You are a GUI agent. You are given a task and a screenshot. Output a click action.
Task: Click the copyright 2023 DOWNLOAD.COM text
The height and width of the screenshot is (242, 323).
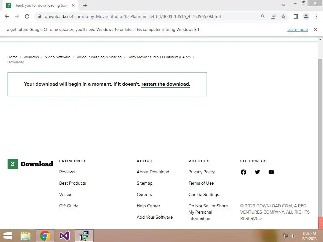click(x=275, y=212)
